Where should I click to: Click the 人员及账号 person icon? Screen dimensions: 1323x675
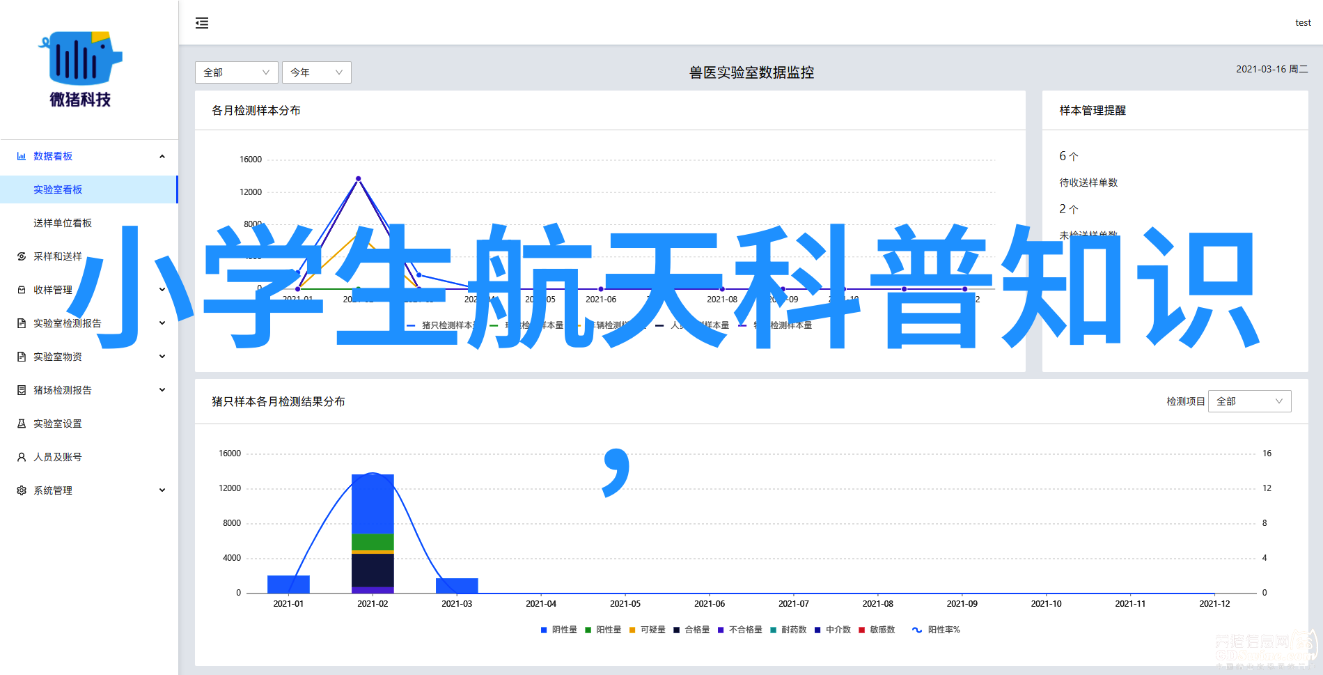point(22,457)
